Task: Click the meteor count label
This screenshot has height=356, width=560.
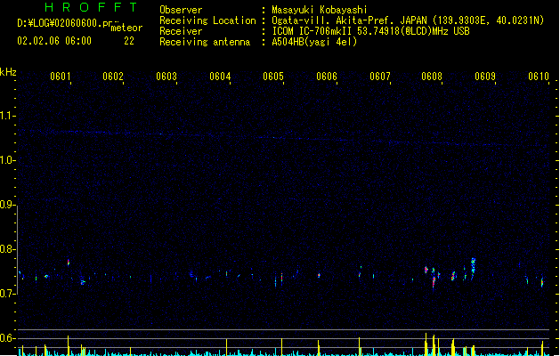Action: pyautogui.click(x=126, y=28)
